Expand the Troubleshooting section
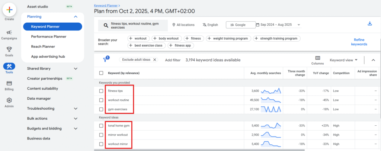 pyautogui.click(x=76, y=109)
